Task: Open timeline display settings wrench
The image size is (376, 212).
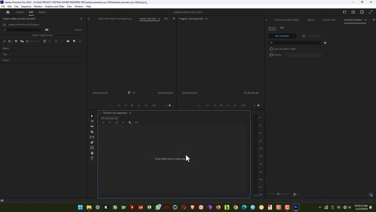Action: coord(130,122)
